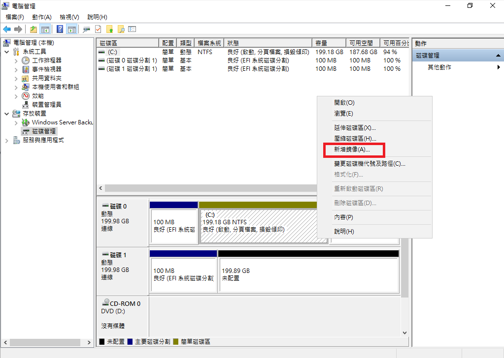Screen dimensions: 504x358
Task: Click the 服務與應用程式 icon
Action: 16,140
